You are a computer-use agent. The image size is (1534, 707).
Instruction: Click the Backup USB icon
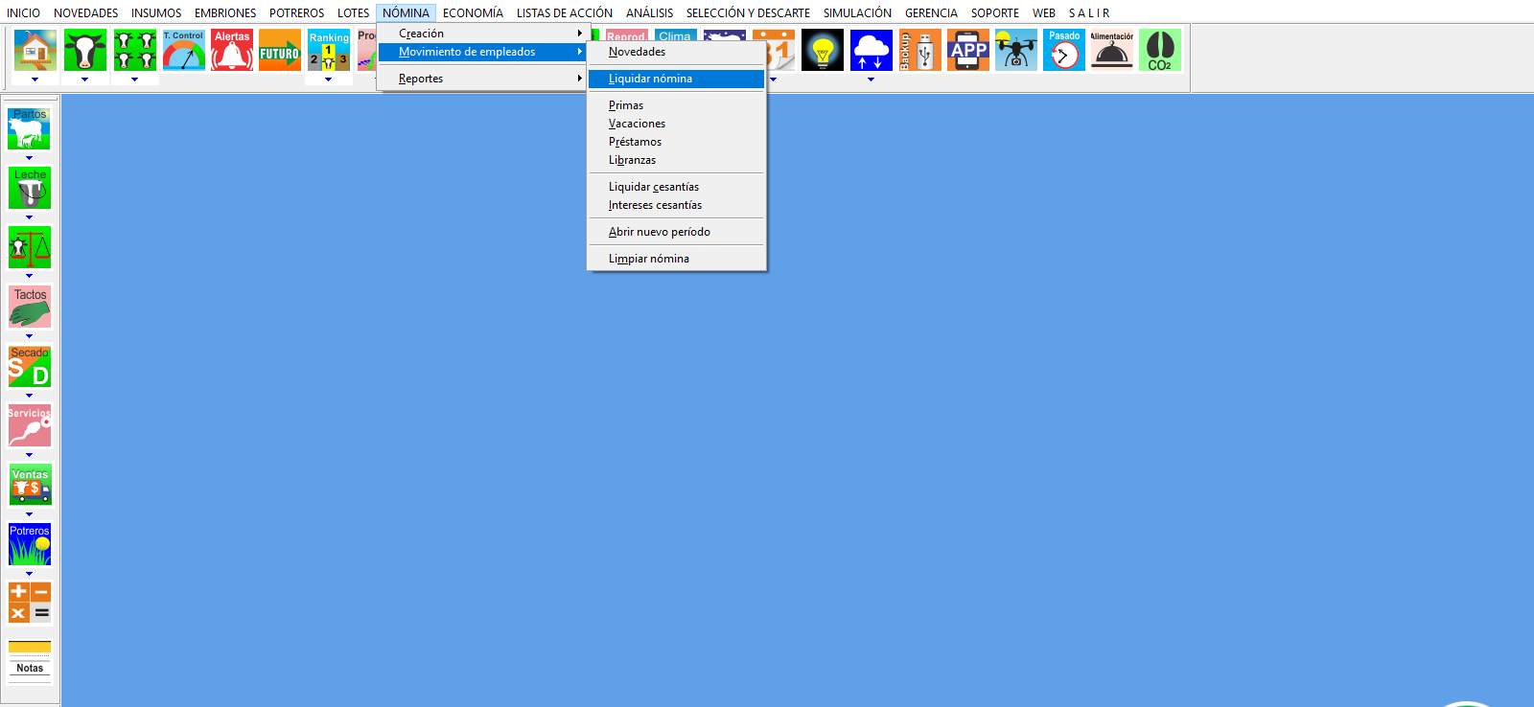click(x=919, y=51)
